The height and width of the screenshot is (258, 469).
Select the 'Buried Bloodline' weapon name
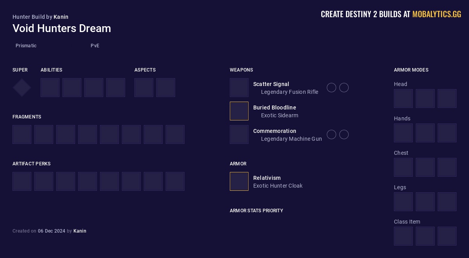pos(275,107)
